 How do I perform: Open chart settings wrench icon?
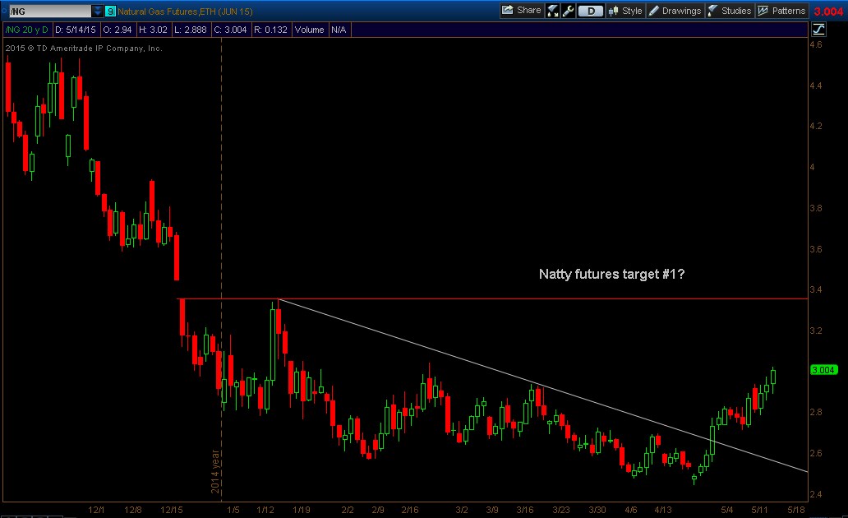pos(568,11)
